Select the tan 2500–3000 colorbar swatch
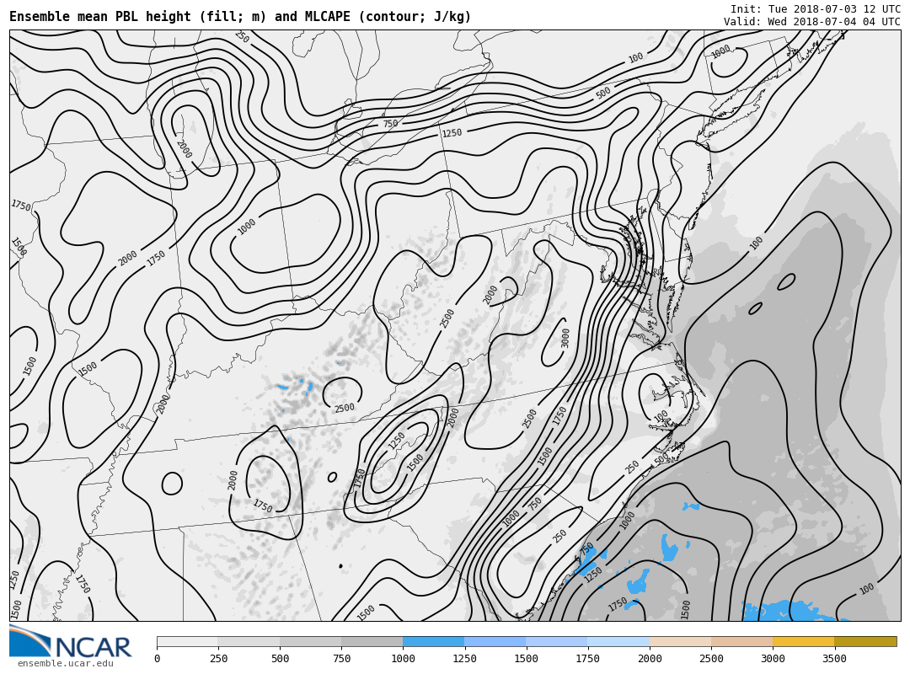910x674 pixels. point(741,642)
